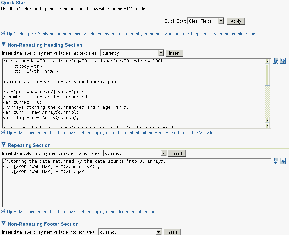Click the Apply button
This screenshot has height=235, width=289.
(x=236, y=21)
